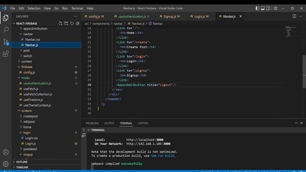
Task: Switch to Signup.js editor tab
Action: (170, 17)
